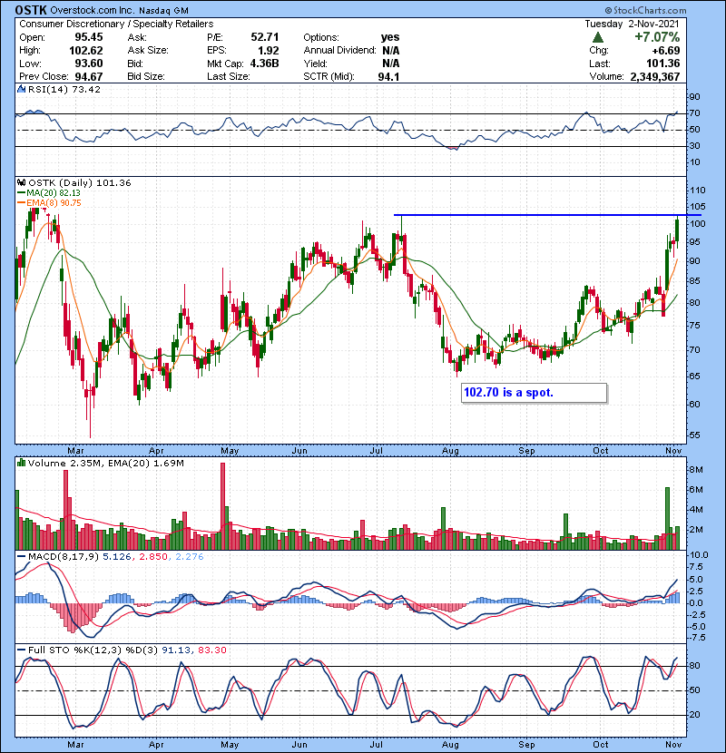Click the Mar label on the price chart axis
This screenshot has height=753, width=726.
click(75, 451)
